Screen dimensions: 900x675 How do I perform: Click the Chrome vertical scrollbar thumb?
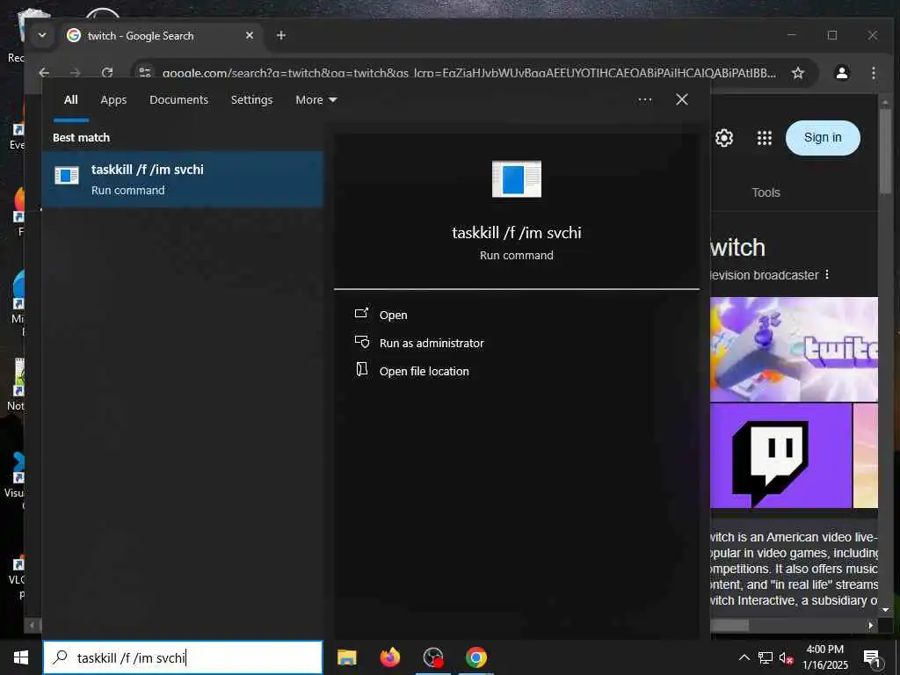pos(885,150)
